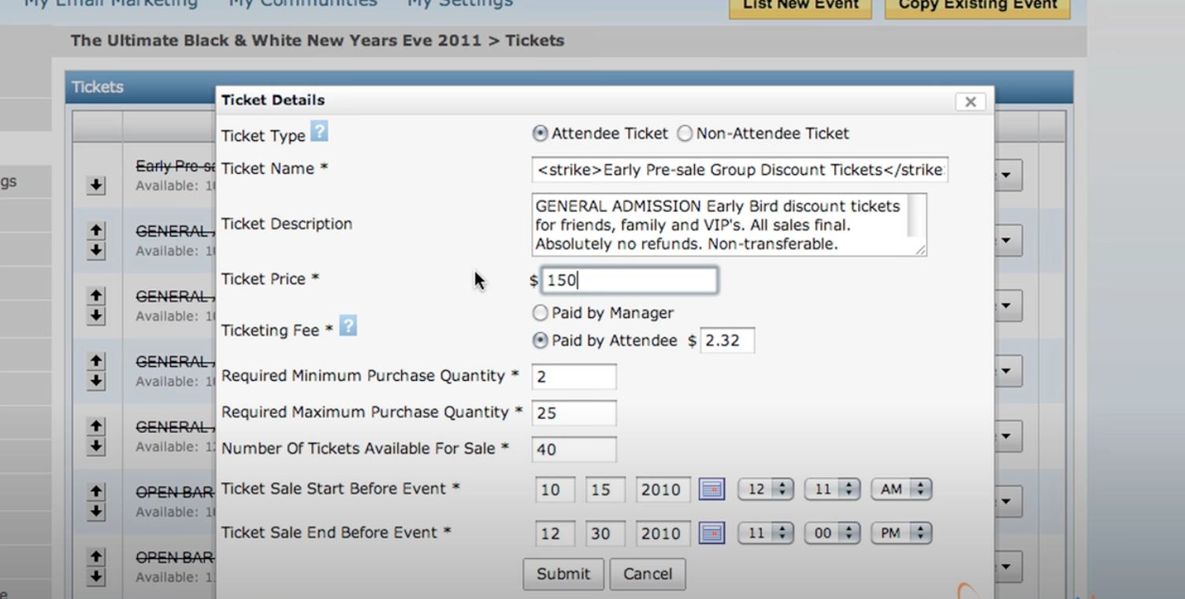Move the last OPEN BAR ticket down
1185x599 pixels.
click(x=96, y=577)
